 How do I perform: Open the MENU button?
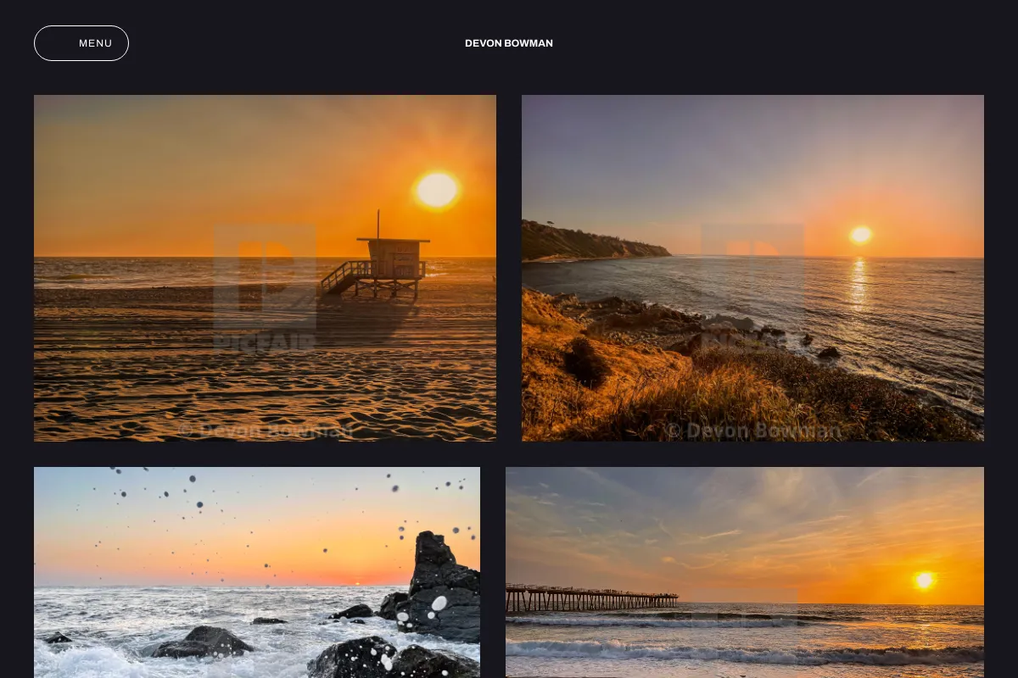click(x=81, y=43)
